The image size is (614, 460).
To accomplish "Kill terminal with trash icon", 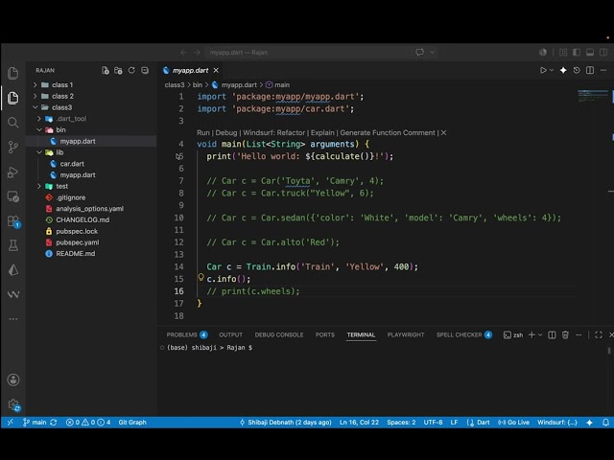I will [565, 334].
